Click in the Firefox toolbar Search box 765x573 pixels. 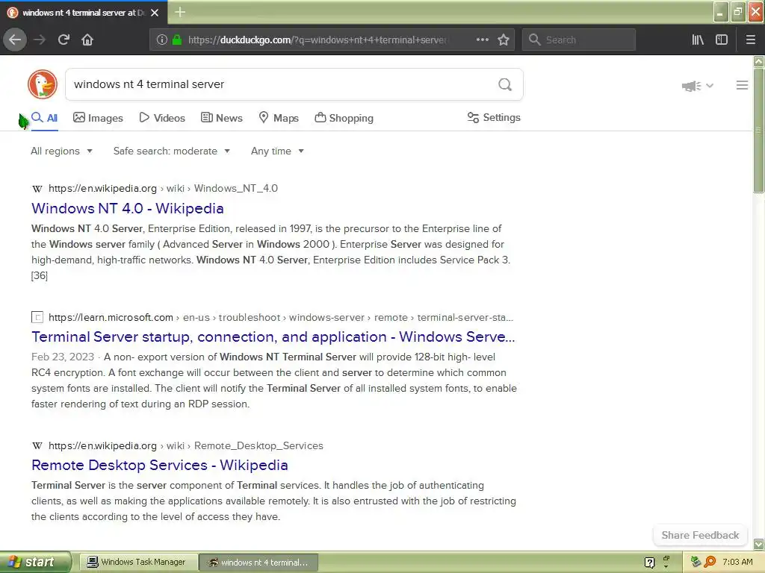(x=579, y=40)
